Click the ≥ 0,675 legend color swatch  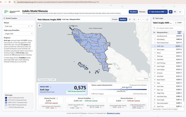[6, 98]
